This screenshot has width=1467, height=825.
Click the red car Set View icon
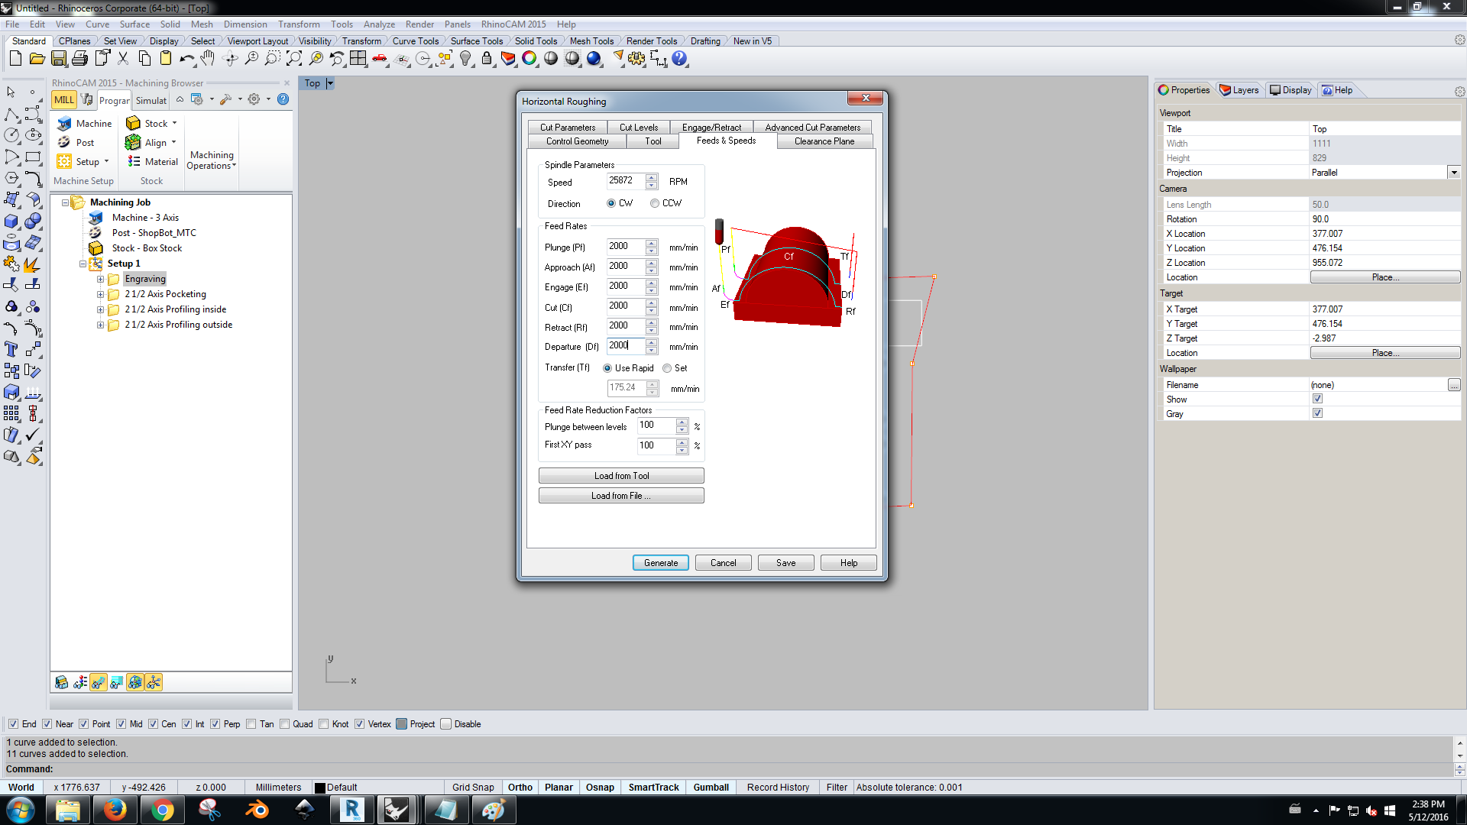pos(380,58)
